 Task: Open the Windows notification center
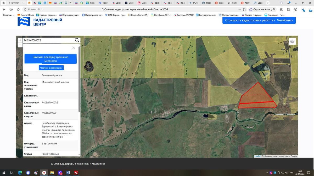[309, 173]
